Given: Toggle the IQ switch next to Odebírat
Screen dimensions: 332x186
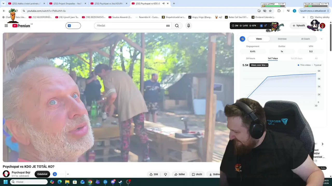Looking at the screenshot, I should pos(59,174).
